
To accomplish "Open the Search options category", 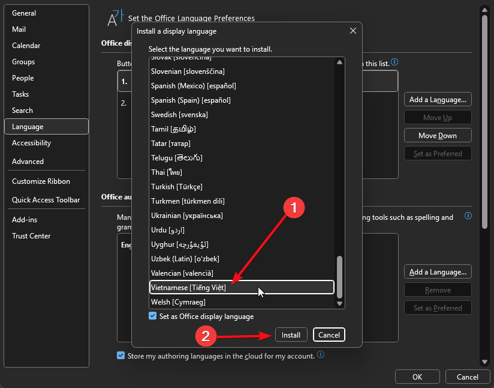I will point(47,111).
